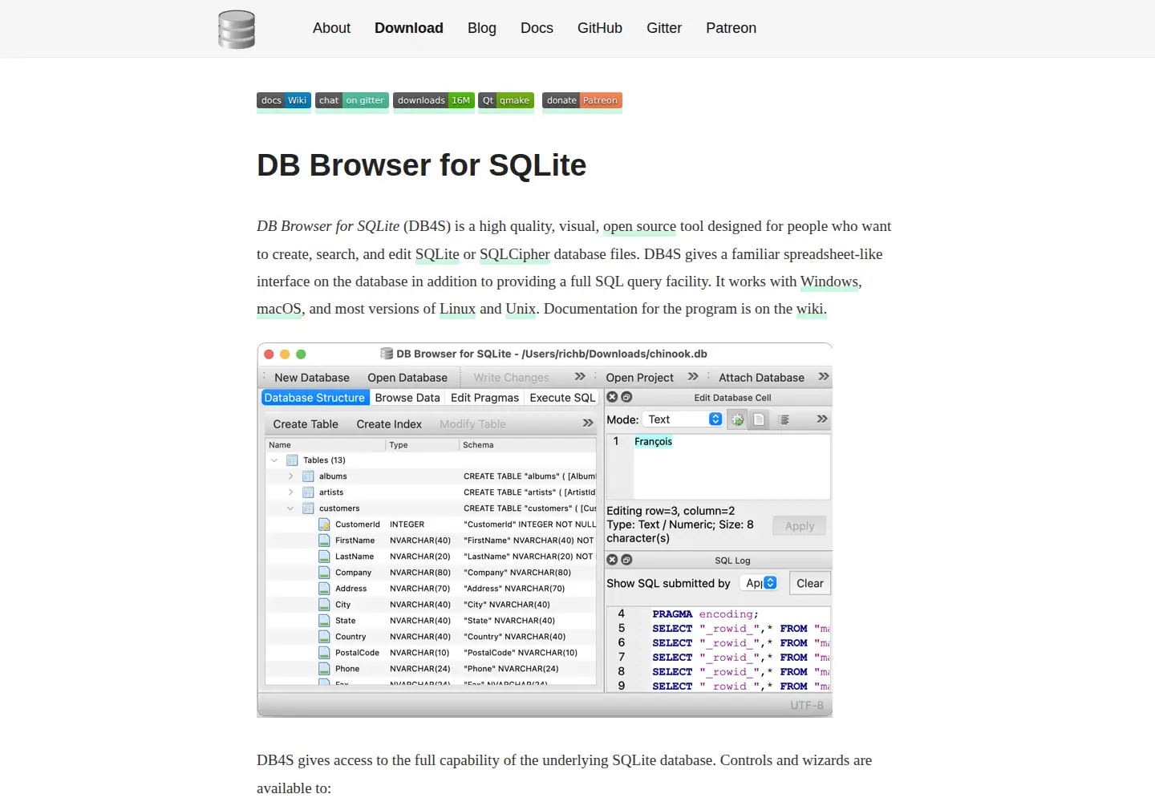Close the Edit Database Cell panel
This screenshot has height=802, width=1155.
coord(612,397)
